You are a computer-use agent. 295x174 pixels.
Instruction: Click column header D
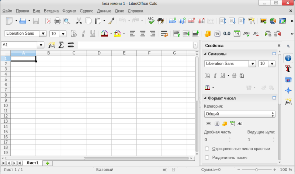(x=99, y=53)
